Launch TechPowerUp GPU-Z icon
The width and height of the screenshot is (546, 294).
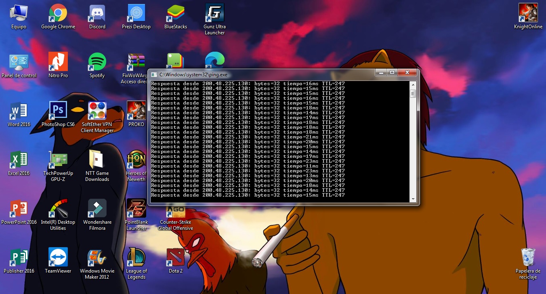58,166
